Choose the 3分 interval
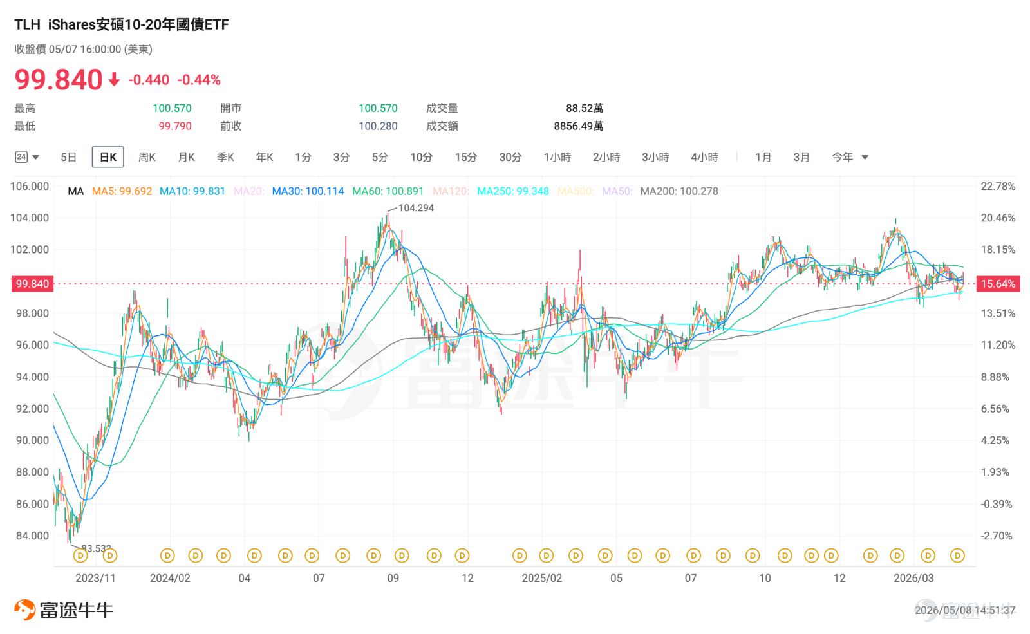This screenshot has width=1030, height=634. [x=342, y=157]
